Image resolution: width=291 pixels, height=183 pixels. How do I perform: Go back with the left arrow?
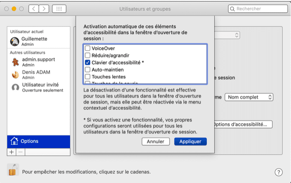pos(34,9)
